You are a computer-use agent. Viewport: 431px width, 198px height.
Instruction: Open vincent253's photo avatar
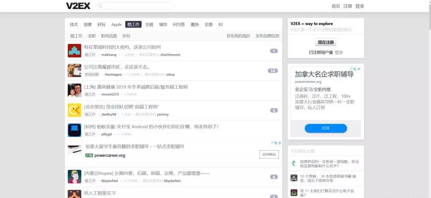[75, 90]
